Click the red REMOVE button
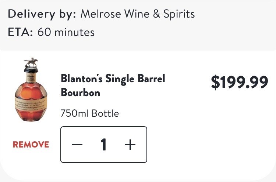The height and width of the screenshot is (182, 276). click(x=31, y=145)
